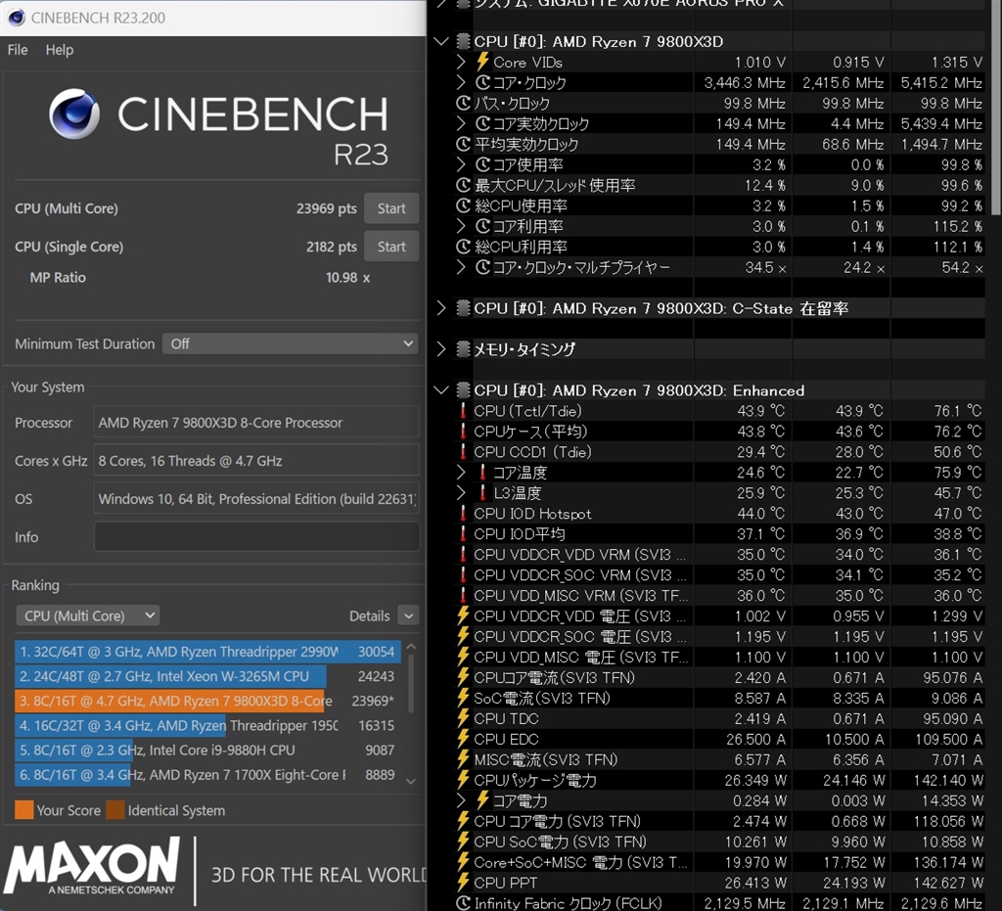This screenshot has width=1002, height=911.
Task: Open the Details dropdown in Ranking panel
Action: coord(408,615)
